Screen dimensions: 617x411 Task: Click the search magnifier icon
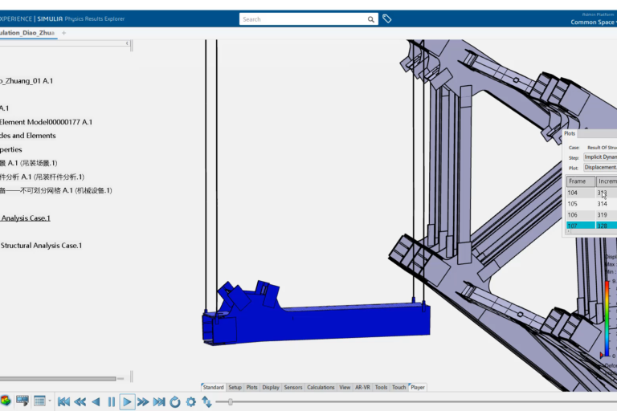tap(371, 19)
